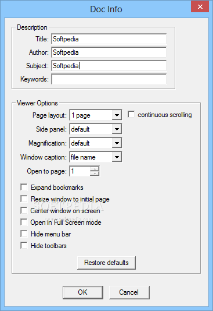The width and height of the screenshot is (213, 311).
Task: Click the Title text field
Action: pos(109,39)
